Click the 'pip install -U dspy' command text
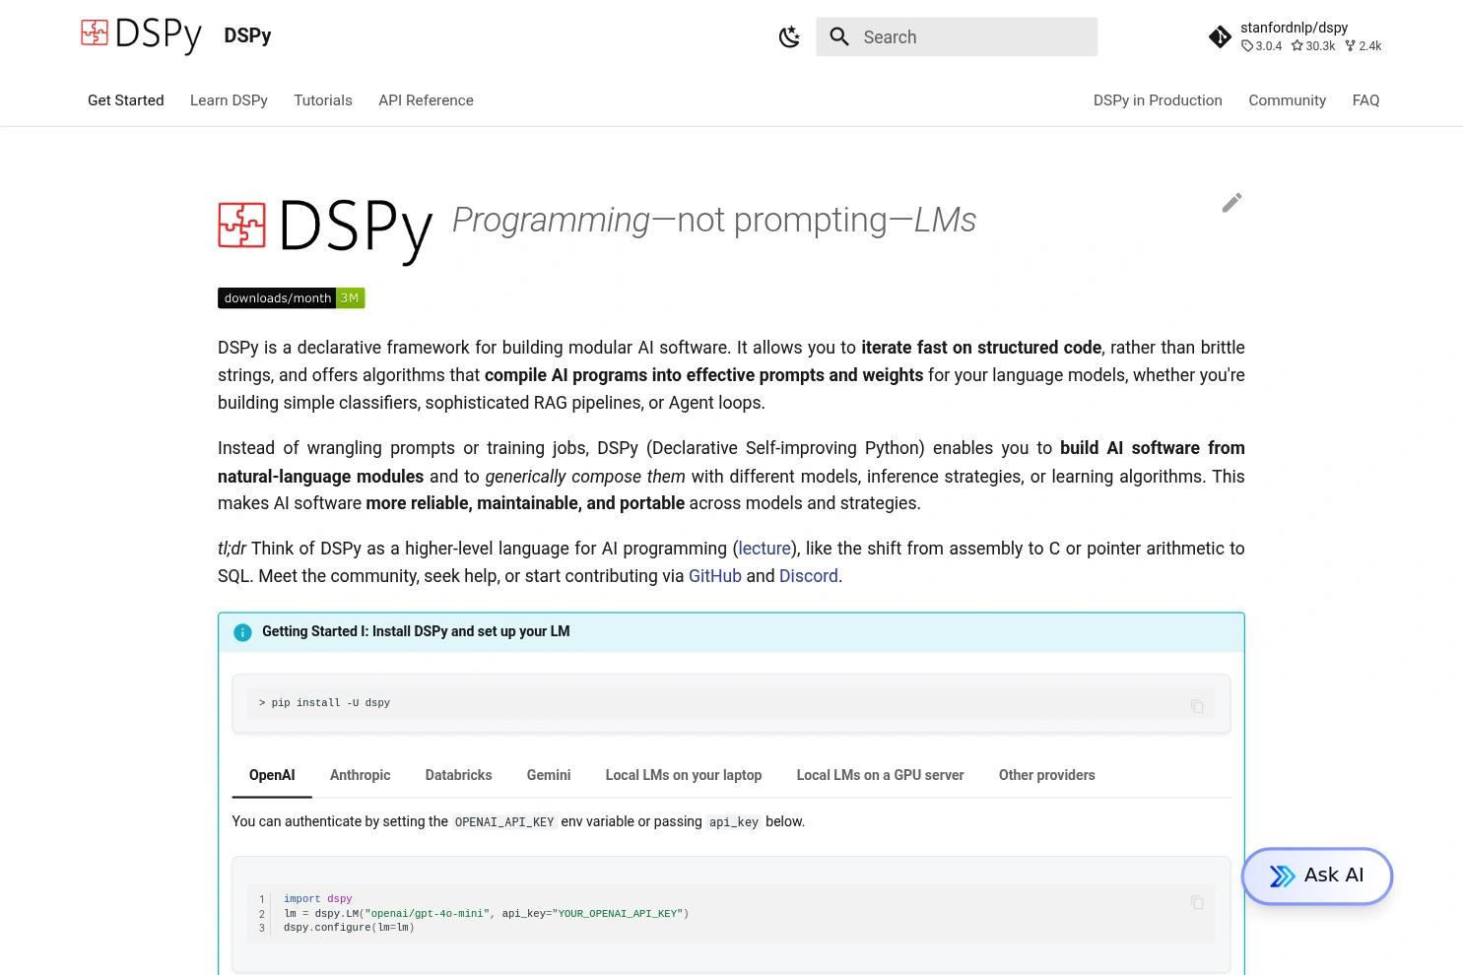 click(331, 703)
